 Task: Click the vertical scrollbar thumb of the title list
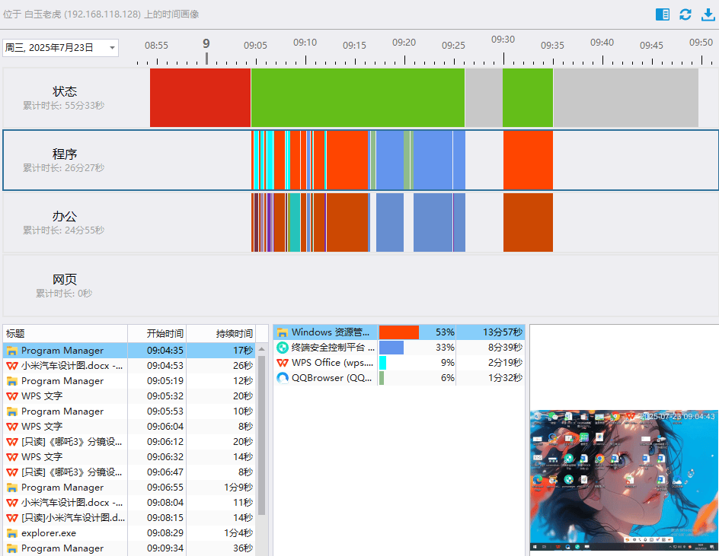point(262,435)
